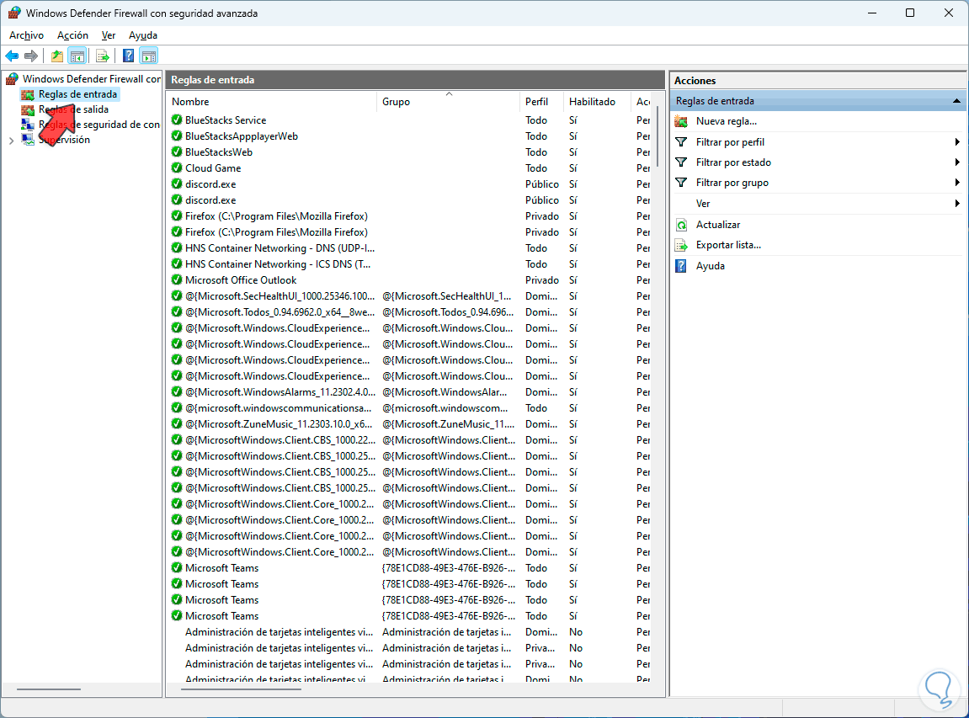Sort by the Habilitado column header
This screenshot has height=718, width=969.
tap(597, 102)
